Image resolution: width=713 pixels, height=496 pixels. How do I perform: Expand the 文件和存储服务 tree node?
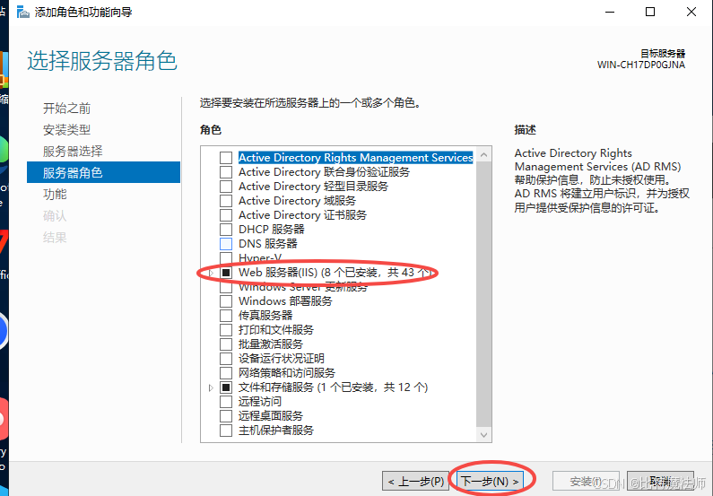click(x=211, y=387)
